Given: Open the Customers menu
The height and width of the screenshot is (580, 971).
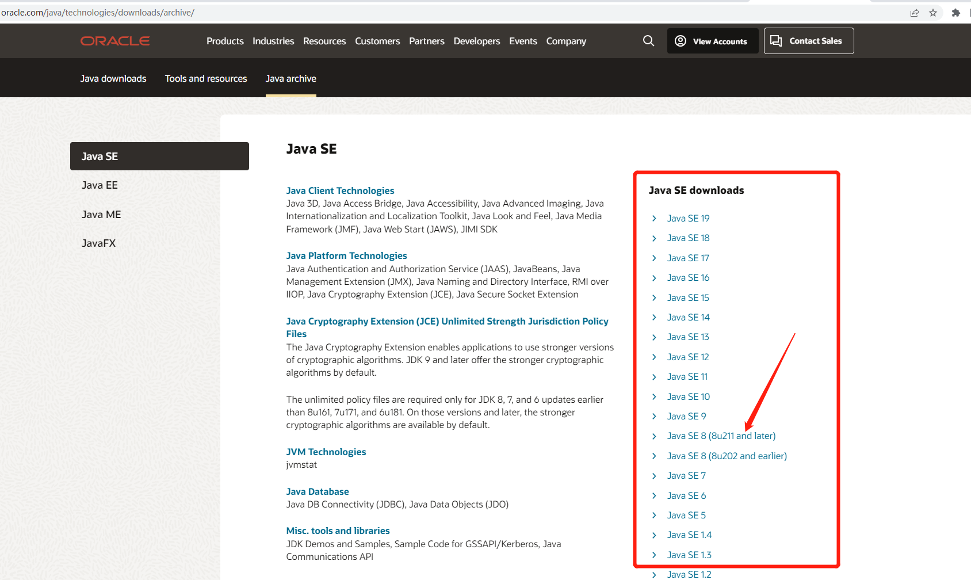Looking at the screenshot, I should [377, 41].
